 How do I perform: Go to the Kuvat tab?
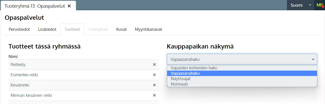[x=121, y=29]
